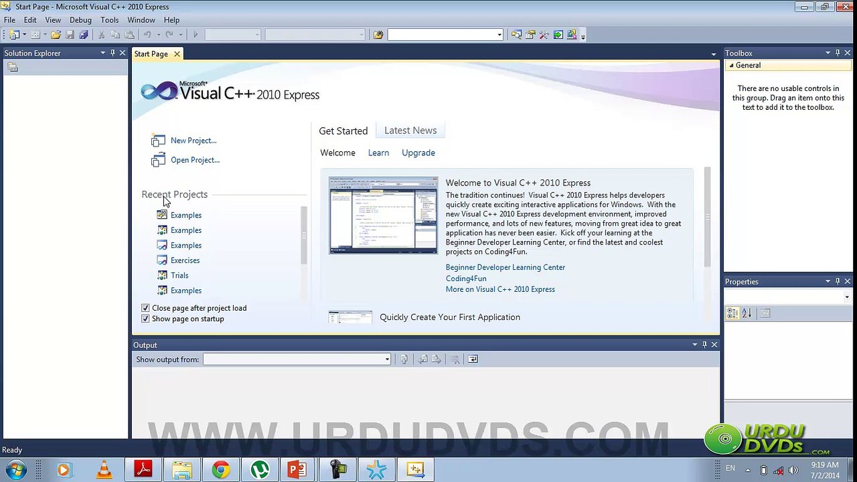Click the Alphabetical sort button in Properties
Viewport: 857px width, 482px height.
[747, 313]
